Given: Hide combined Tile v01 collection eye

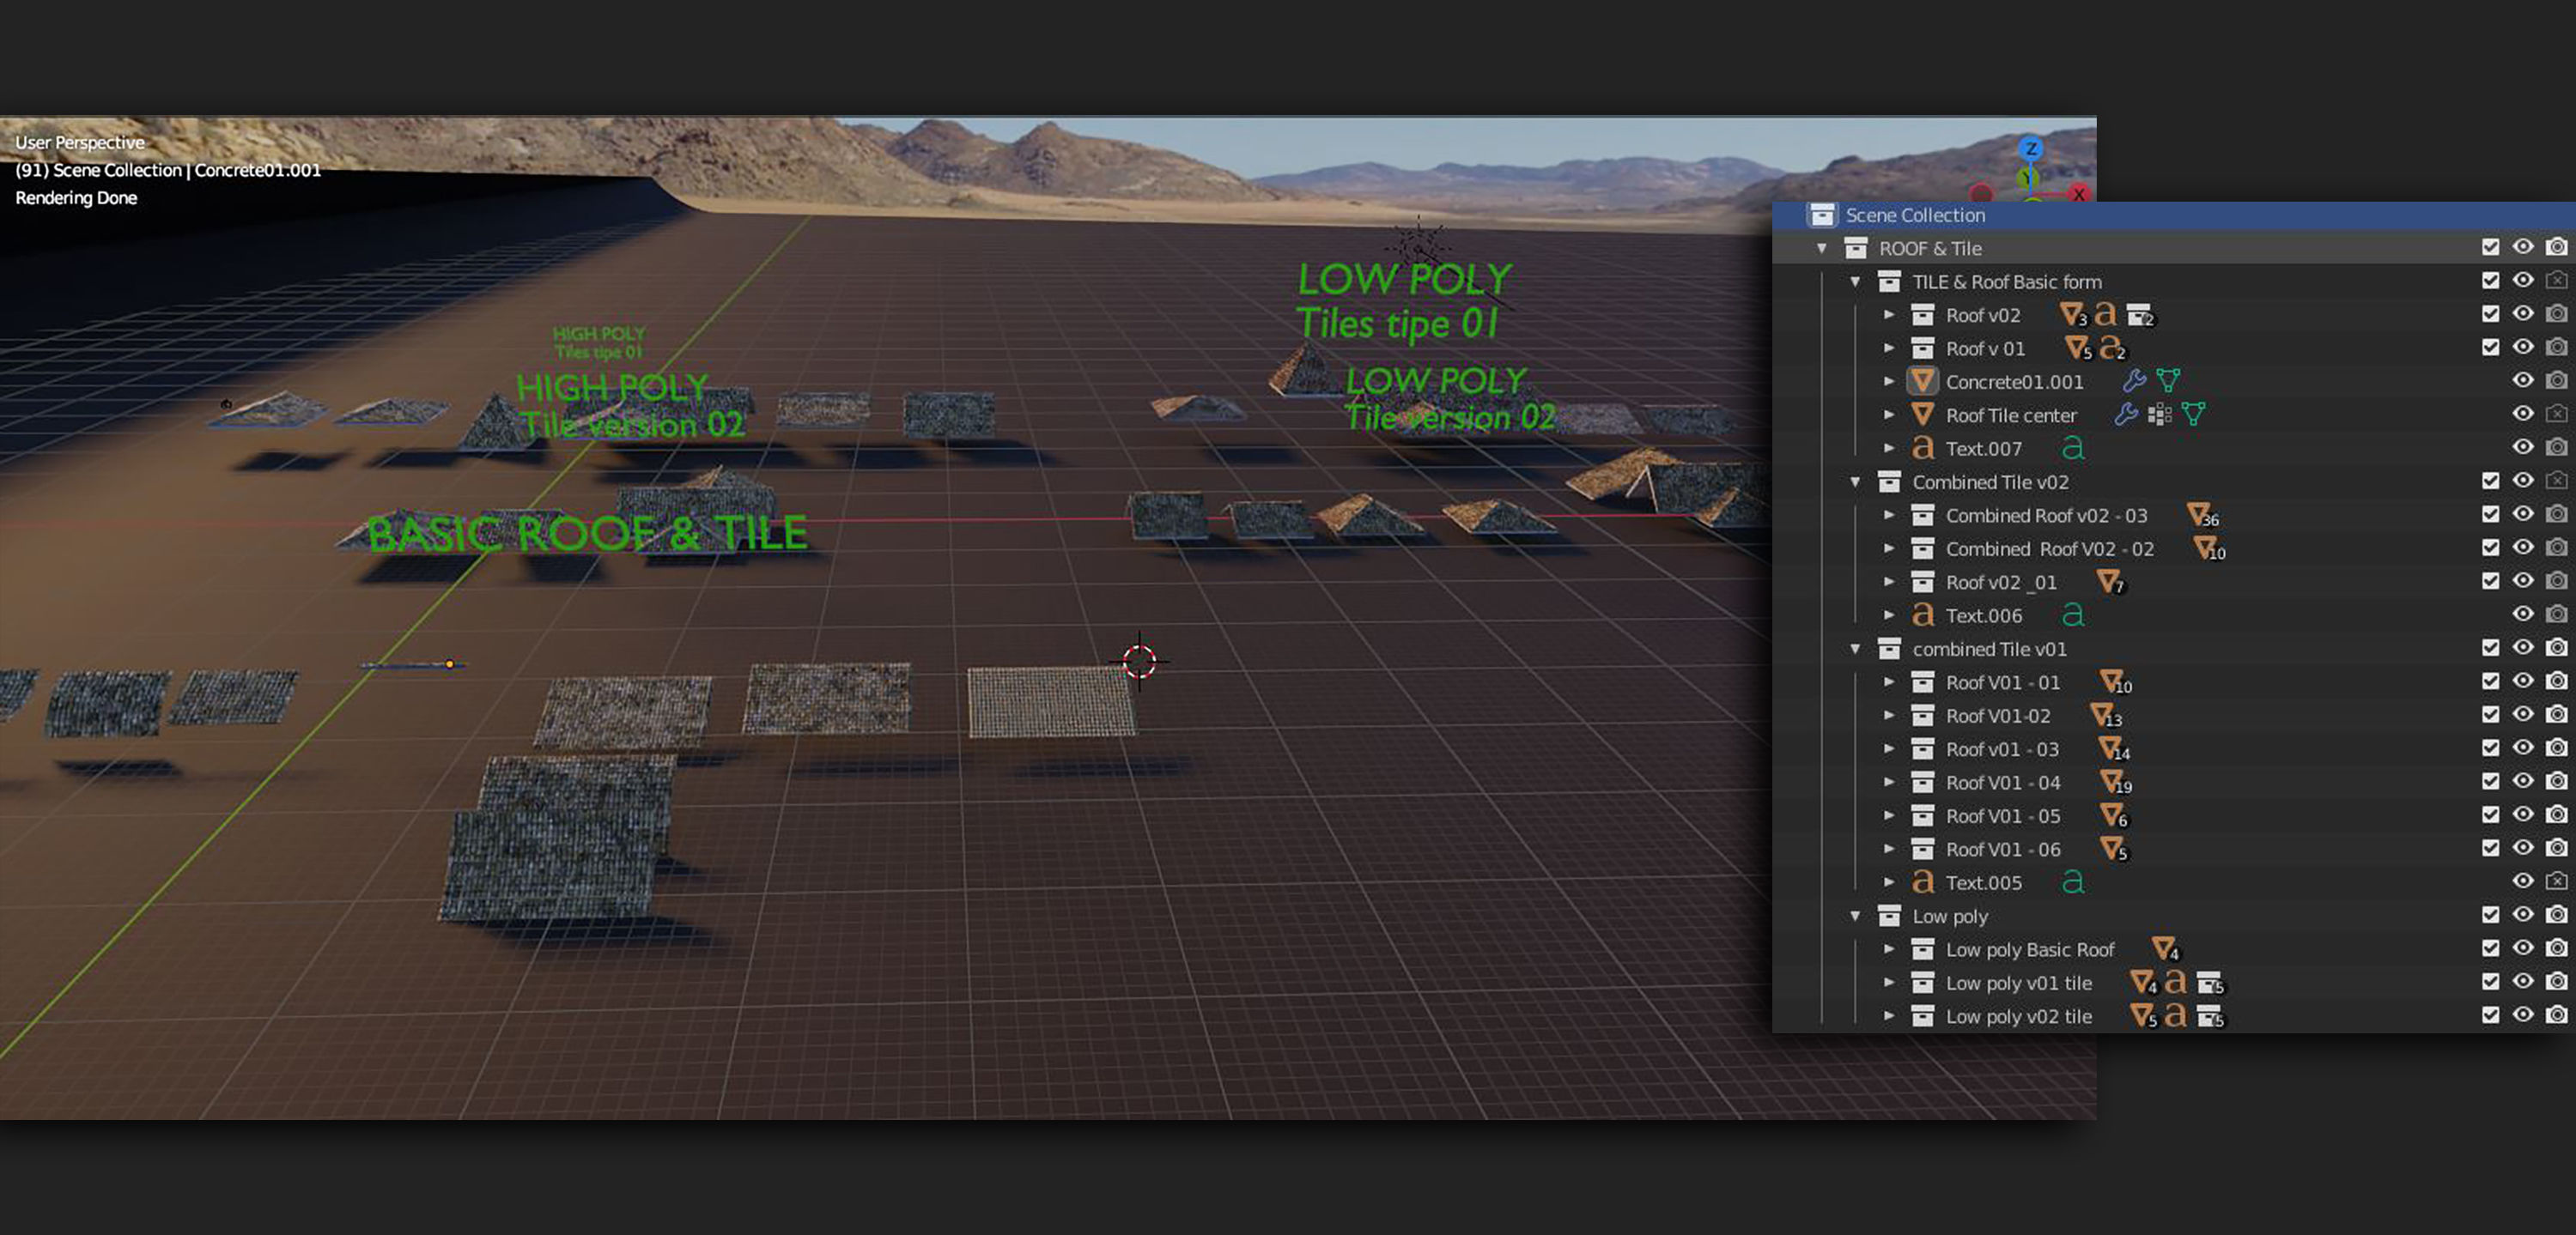Looking at the screenshot, I should click(2523, 647).
